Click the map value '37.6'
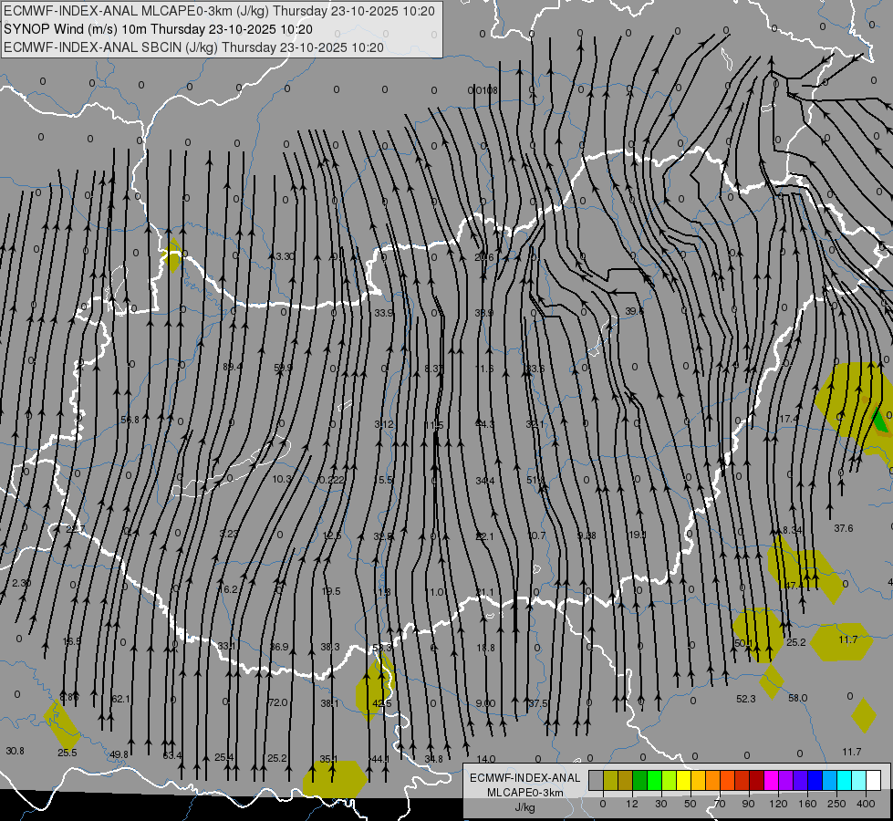 pos(844,528)
